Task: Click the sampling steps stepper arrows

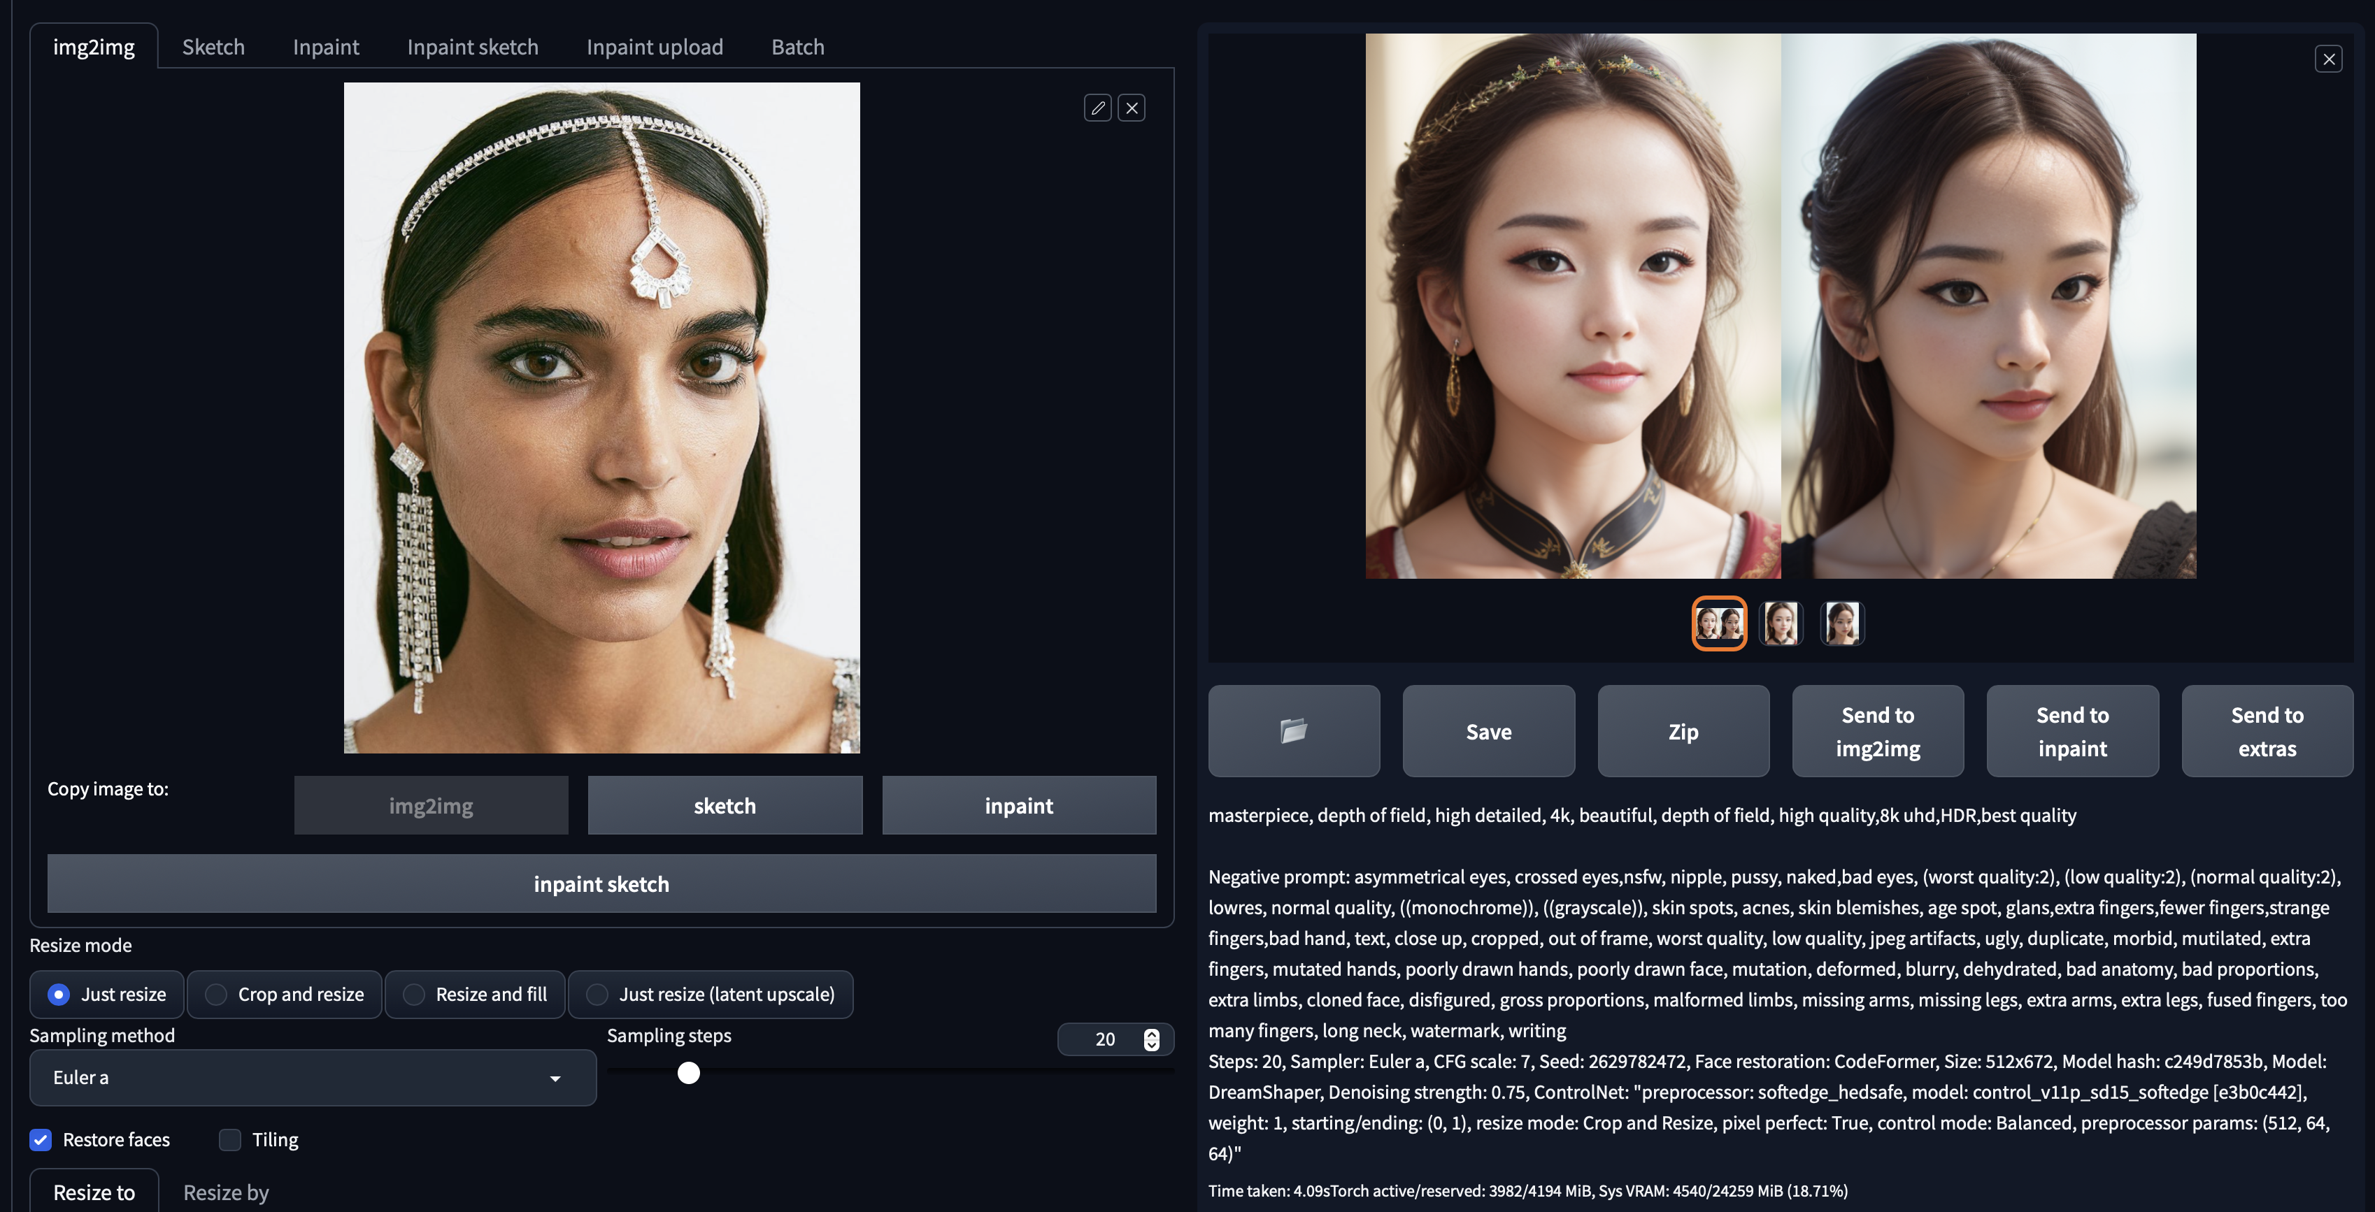Action: (x=1152, y=1039)
